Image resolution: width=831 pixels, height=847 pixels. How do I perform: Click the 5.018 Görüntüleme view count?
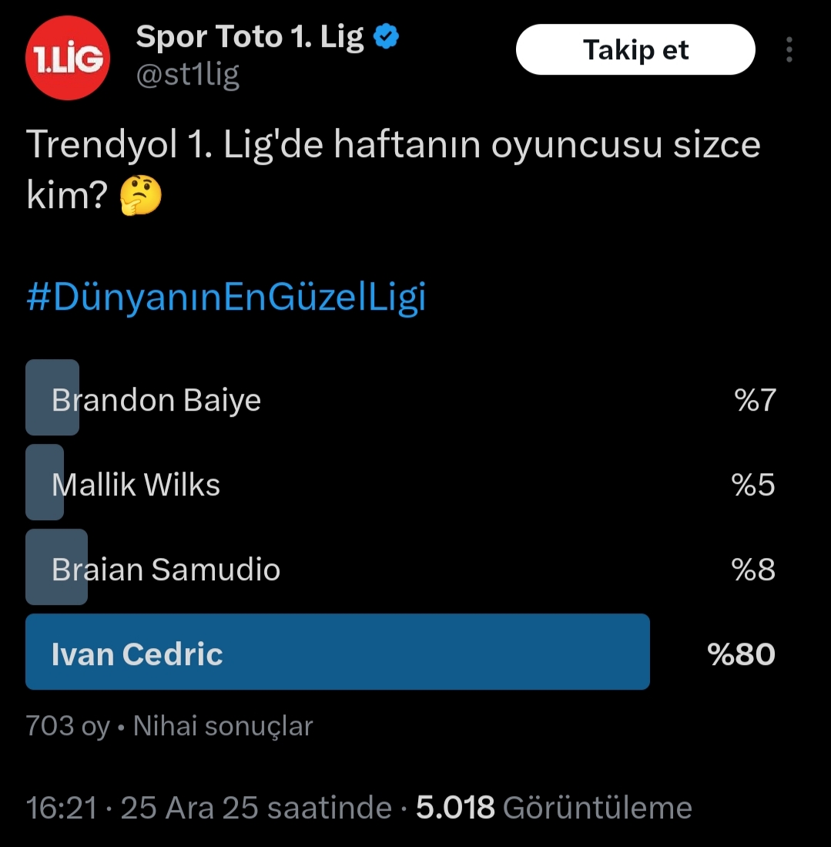pos(554,808)
